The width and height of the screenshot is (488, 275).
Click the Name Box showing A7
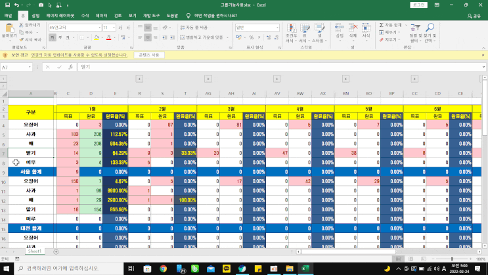point(15,67)
